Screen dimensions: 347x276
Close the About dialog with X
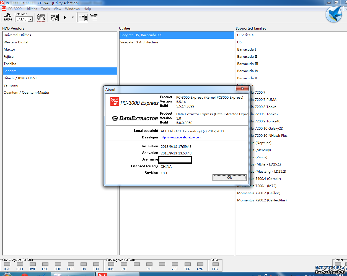pos(242,88)
